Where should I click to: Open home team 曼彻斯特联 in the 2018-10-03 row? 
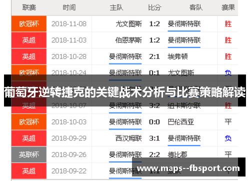coord(125,122)
